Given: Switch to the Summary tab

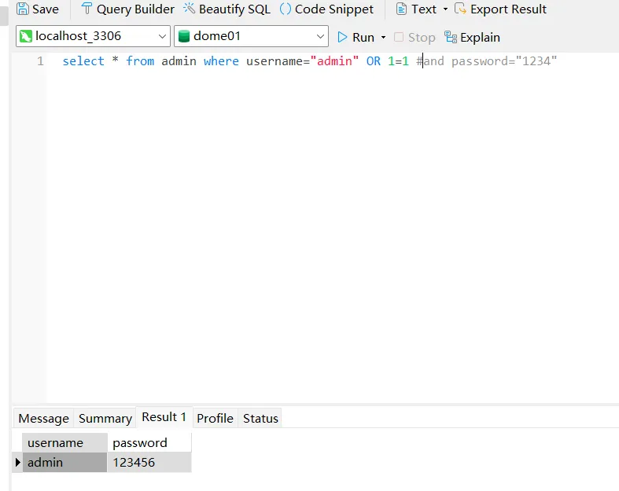Looking at the screenshot, I should [x=105, y=418].
